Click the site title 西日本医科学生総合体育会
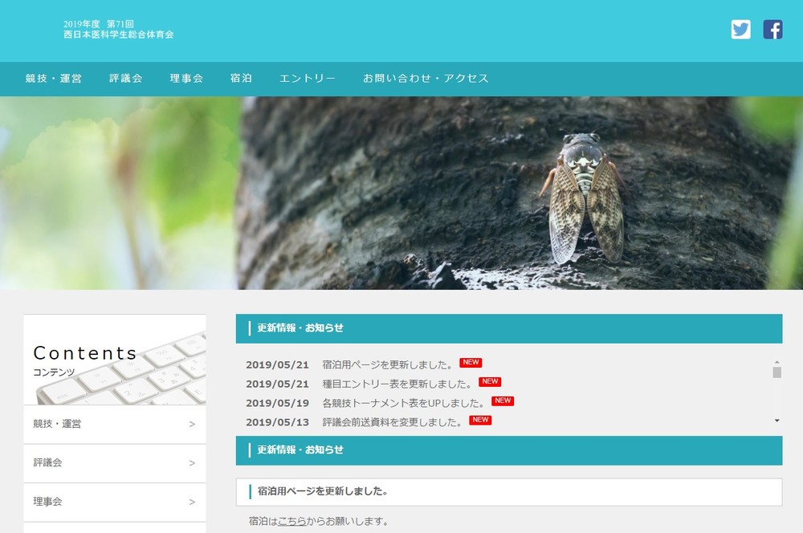This screenshot has height=533, width=803. tap(119, 35)
